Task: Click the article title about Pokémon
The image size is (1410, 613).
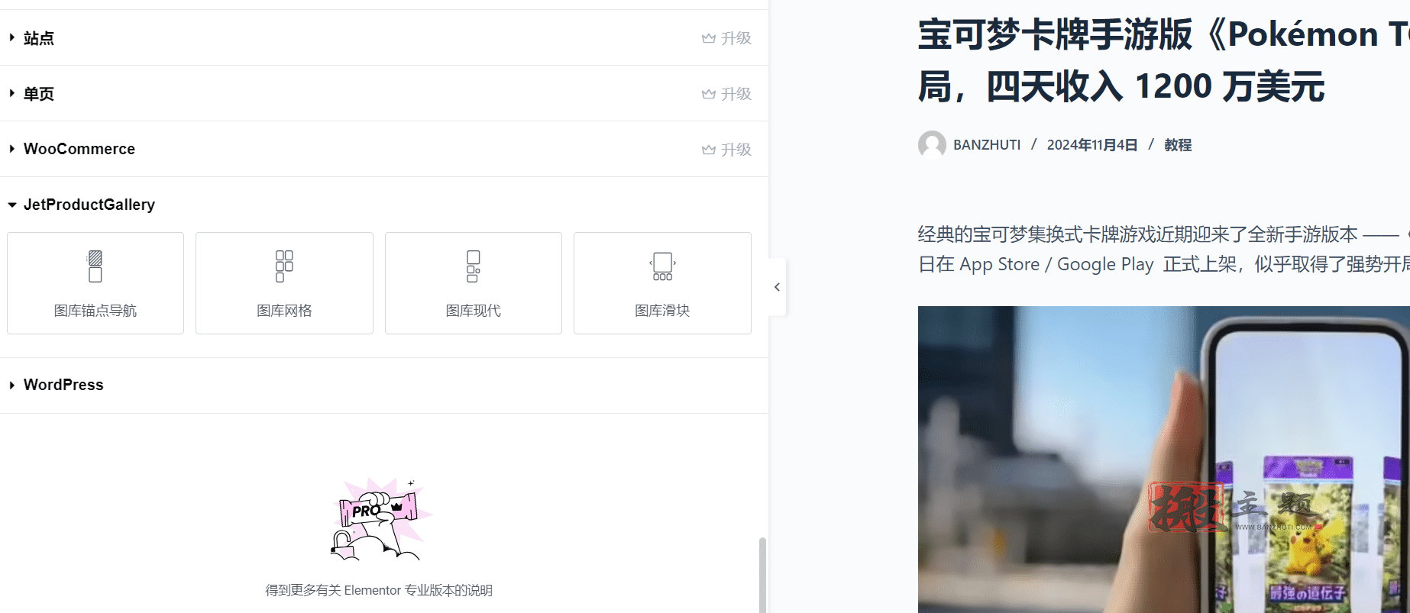Action: pyautogui.click(x=1163, y=60)
